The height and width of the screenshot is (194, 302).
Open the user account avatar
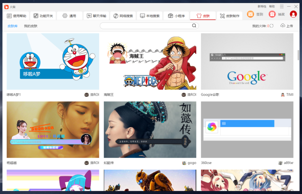coord(293,14)
